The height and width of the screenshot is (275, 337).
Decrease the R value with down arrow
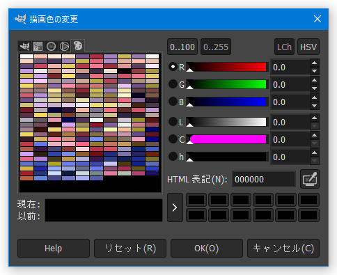coord(315,71)
